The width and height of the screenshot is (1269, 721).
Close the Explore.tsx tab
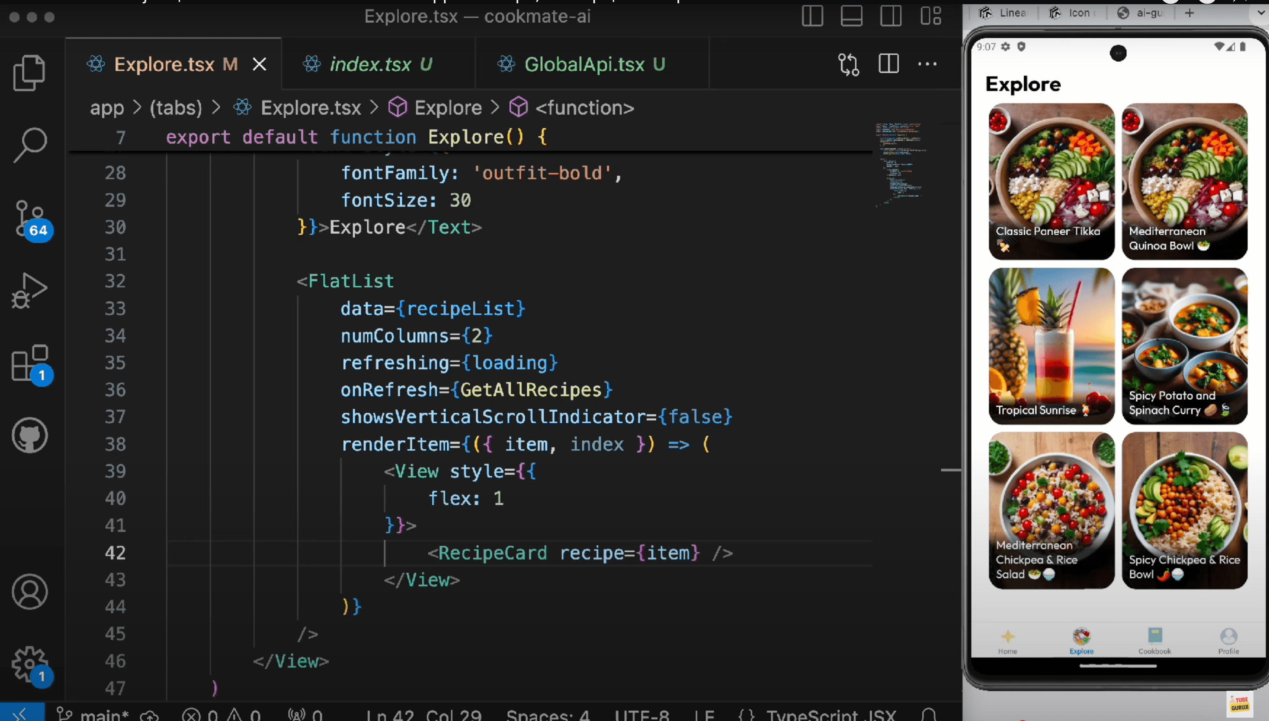pyautogui.click(x=259, y=64)
